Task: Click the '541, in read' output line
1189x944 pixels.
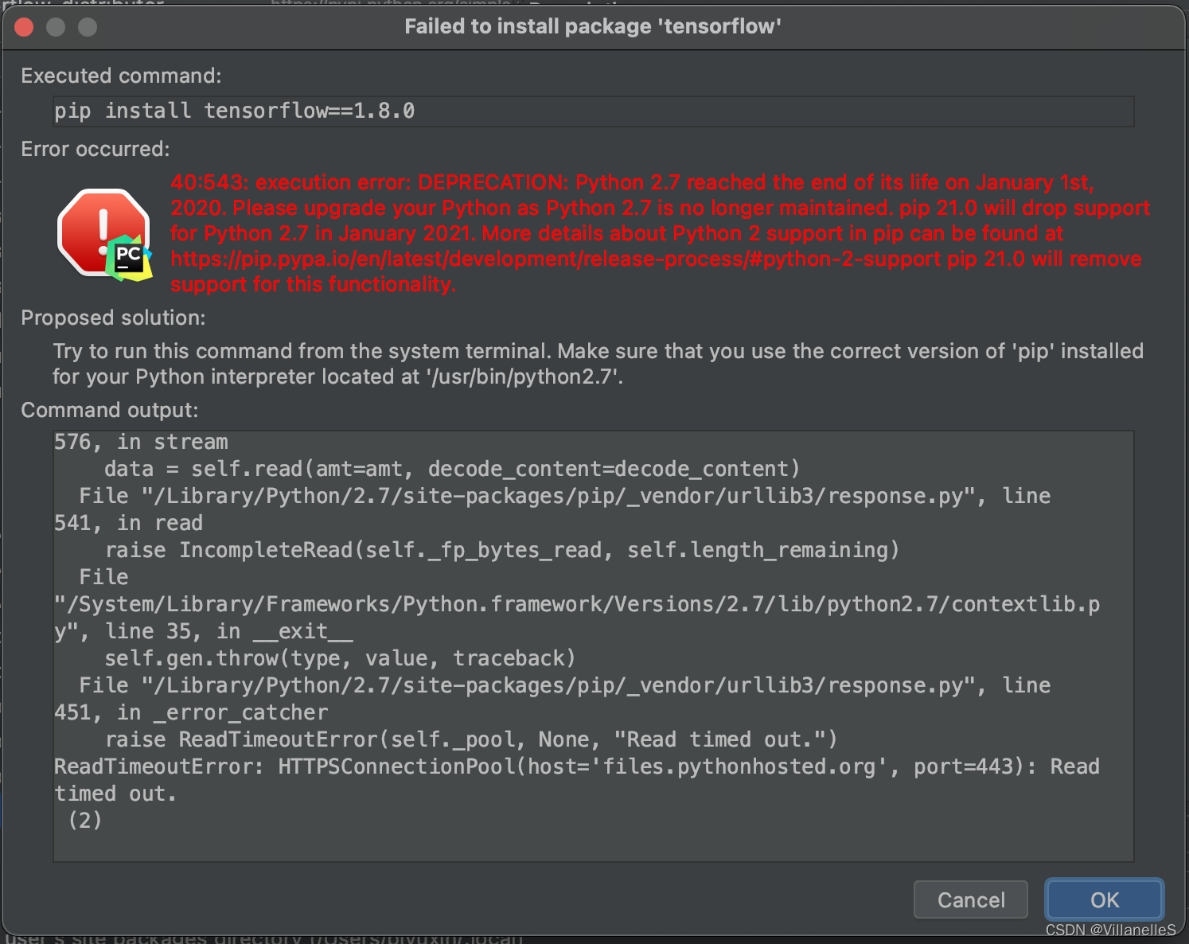Action: [128, 523]
